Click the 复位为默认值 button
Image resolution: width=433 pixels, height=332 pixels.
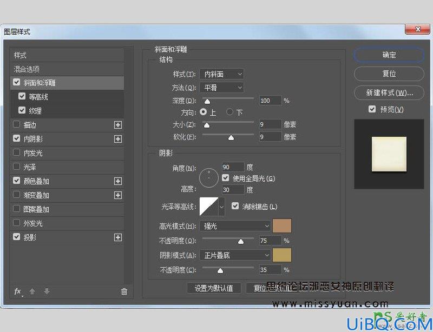[x=272, y=288]
